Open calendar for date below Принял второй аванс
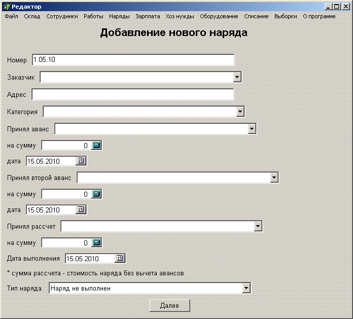 [x=81, y=210]
